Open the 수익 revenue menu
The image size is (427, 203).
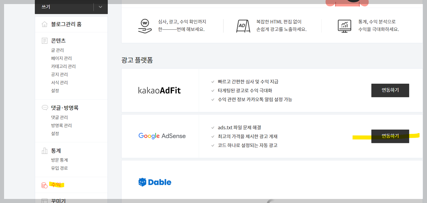56,185
